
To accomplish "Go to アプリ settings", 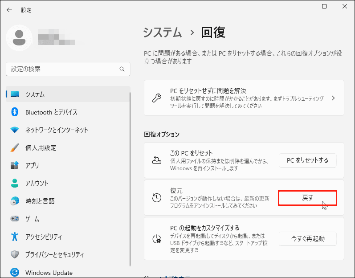I will tap(68, 165).
